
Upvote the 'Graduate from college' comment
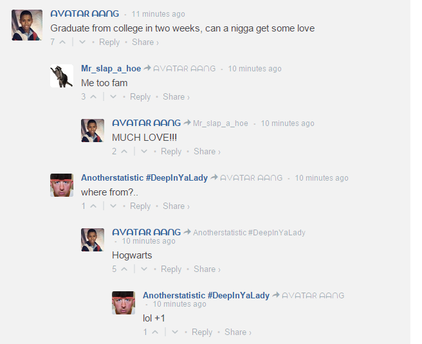(x=62, y=42)
